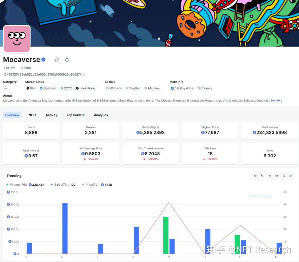Visit the project Website link

point(114,88)
